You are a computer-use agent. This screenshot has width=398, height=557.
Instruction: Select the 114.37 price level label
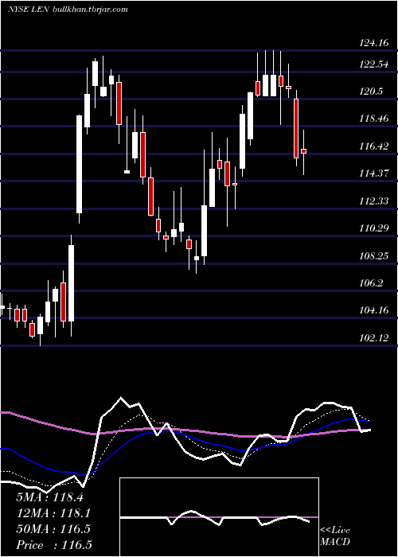(374, 173)
